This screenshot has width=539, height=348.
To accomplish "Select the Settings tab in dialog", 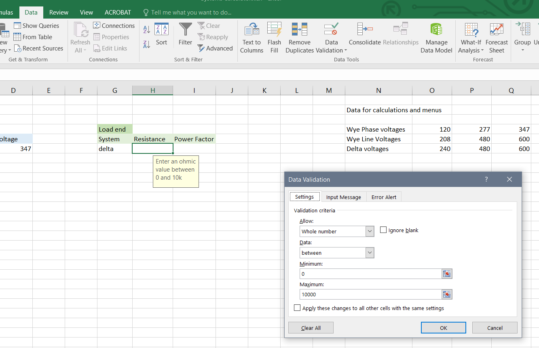I will (304, 197).
